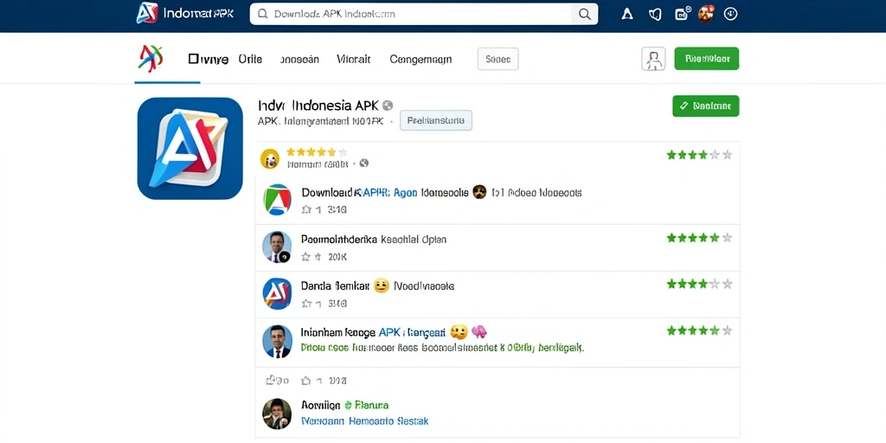
Task: Click the round app logo in the 'Danda' row
Action: coord(278,294)
